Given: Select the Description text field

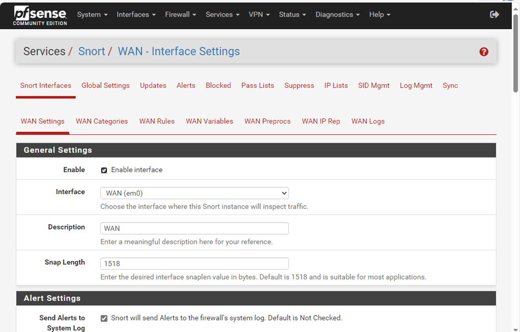Looking at the screenshot, I should click(194, 228).
